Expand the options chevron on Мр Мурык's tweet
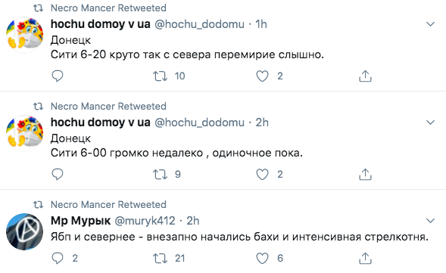446x273 pixels. (431, 221)
